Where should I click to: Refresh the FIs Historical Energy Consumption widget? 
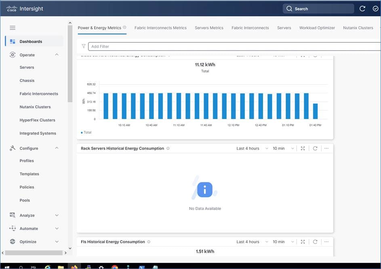[x=315, y=242]
